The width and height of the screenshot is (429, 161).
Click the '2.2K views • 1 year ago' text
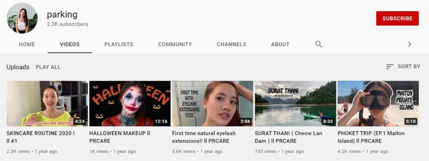32,151
